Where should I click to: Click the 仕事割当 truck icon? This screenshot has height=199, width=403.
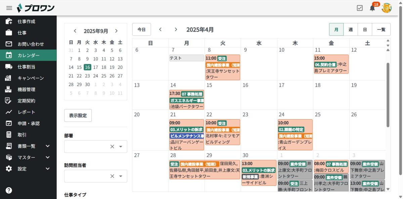(9, 67)
